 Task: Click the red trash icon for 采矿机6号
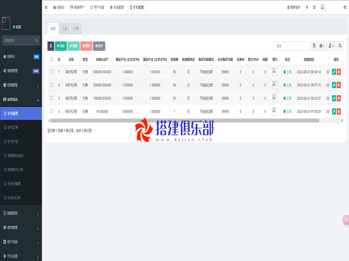pos(339,72)
